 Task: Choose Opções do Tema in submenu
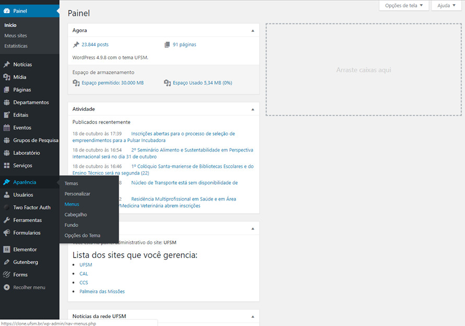[x=82, y=236]
